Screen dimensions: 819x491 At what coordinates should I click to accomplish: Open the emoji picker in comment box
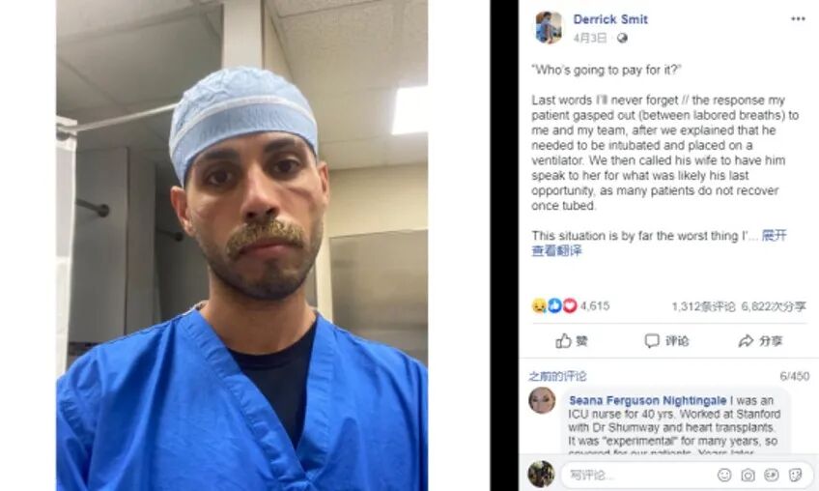724,475
